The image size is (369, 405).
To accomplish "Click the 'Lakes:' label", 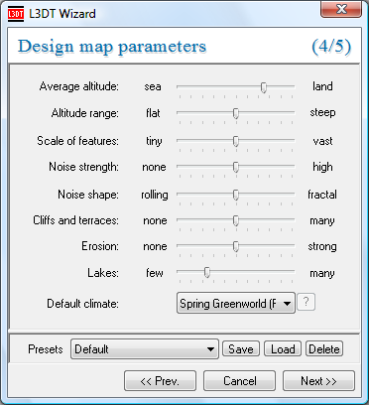I will (x=103, y=273).
